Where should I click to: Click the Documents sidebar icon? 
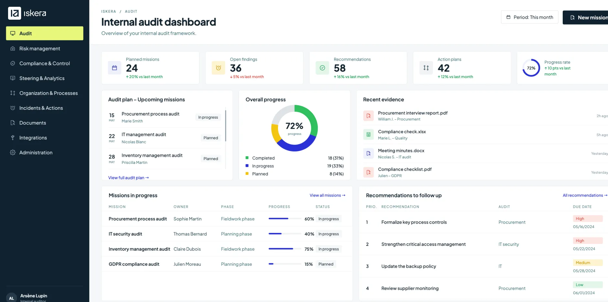click(x=13, y=123)
